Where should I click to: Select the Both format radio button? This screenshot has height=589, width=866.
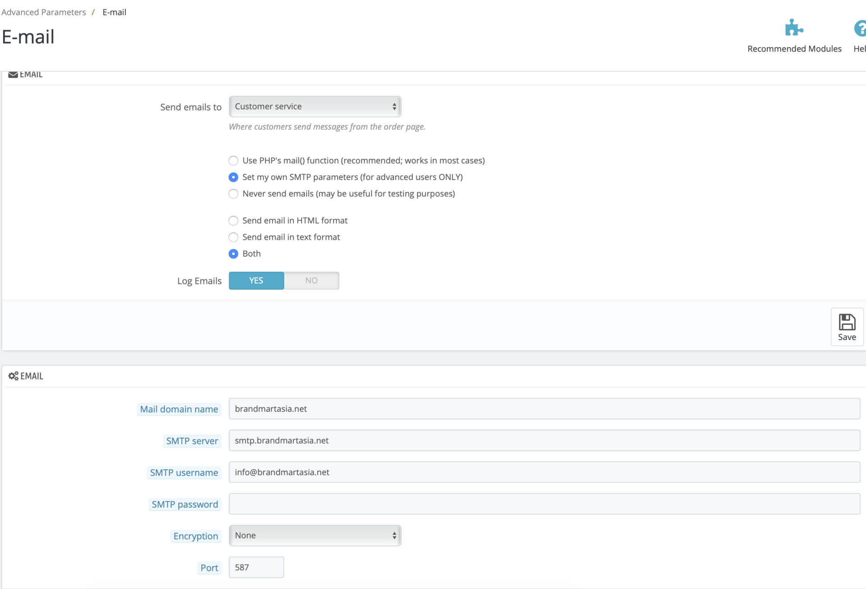pos(233,254)
